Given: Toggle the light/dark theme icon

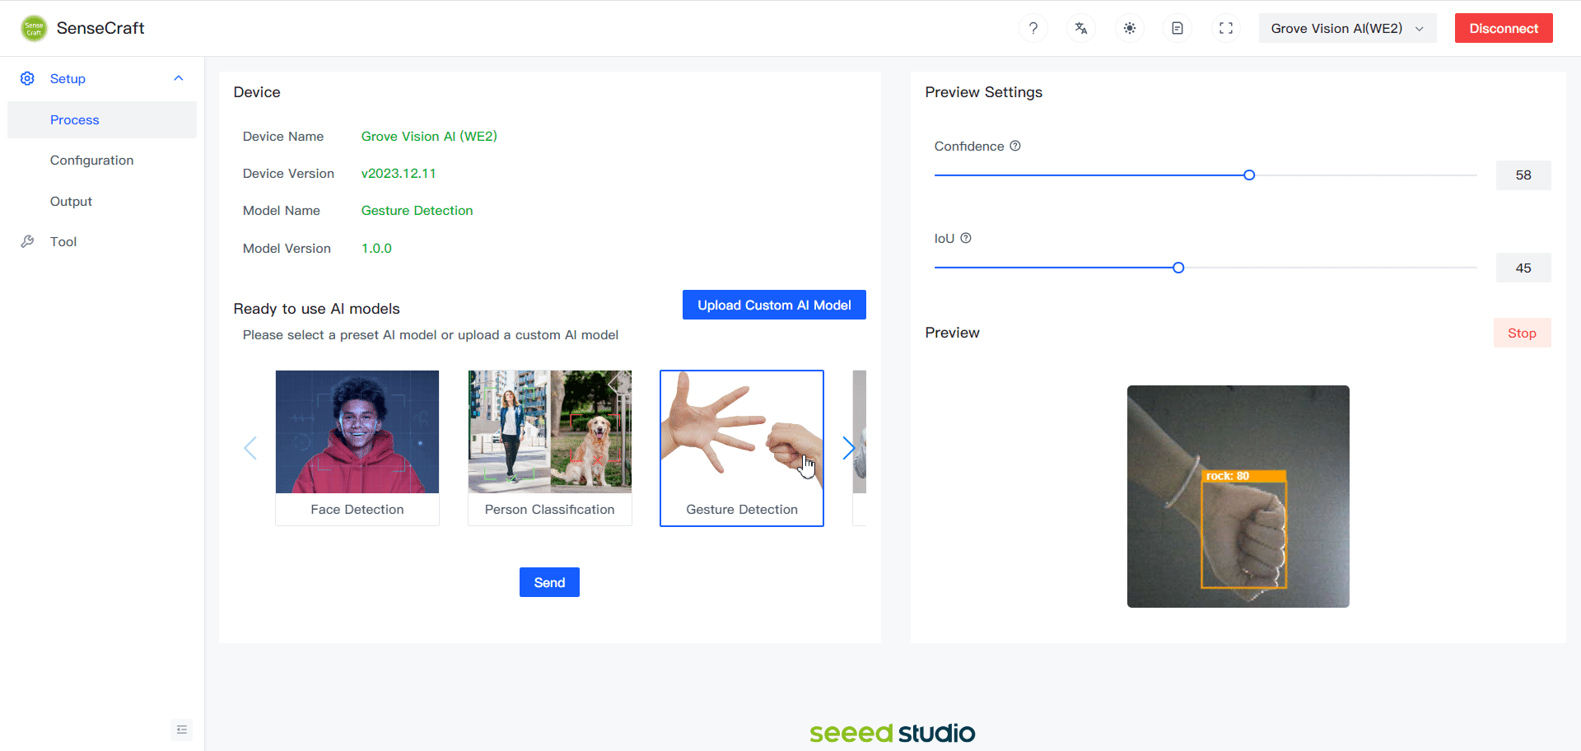Looking at the screenshot, I should [1129, 28].
